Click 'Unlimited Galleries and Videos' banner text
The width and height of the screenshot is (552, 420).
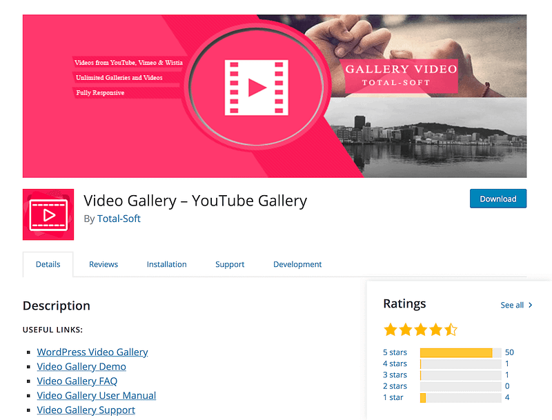point(119,78)
